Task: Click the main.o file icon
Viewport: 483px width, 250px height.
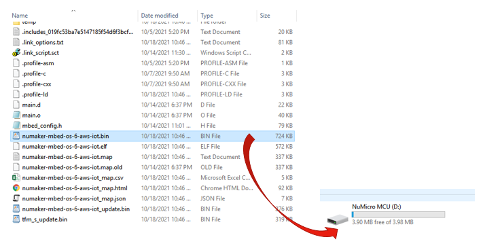Action: 16,115
